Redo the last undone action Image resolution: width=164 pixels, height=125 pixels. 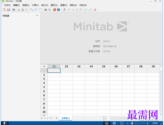tap(35, 10)
